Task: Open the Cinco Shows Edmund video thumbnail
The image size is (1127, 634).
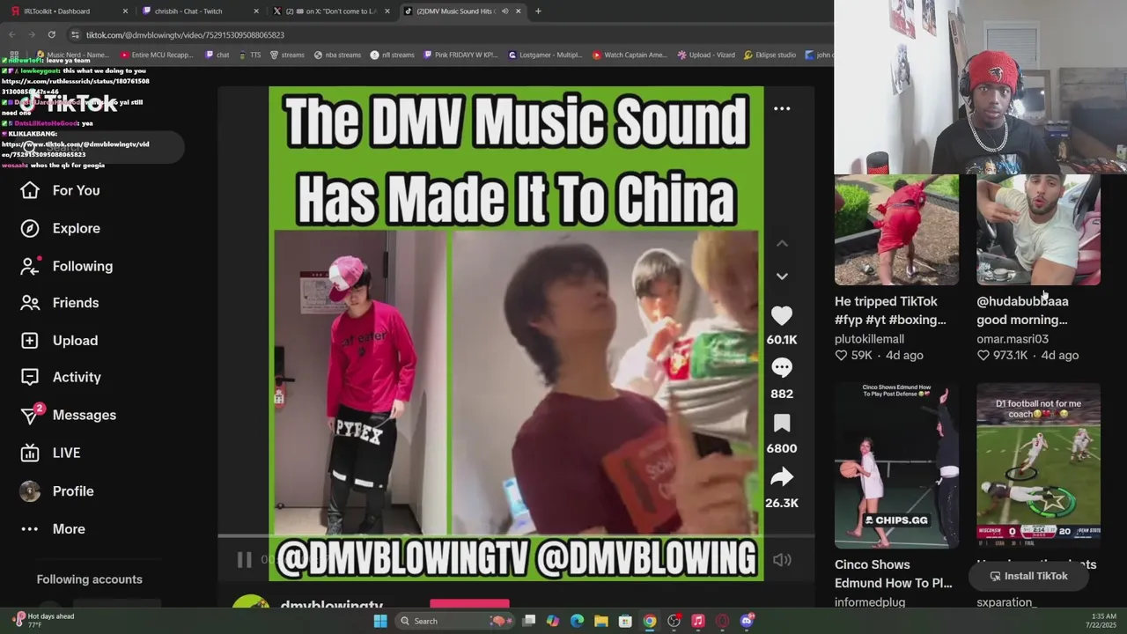Action: (896, 466)
